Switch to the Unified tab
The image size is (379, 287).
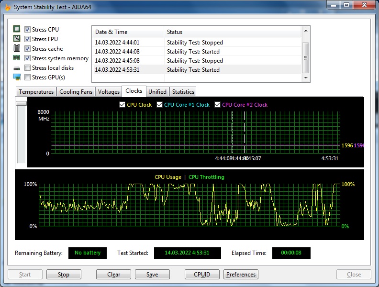pyautogui.click(x=157, y=92)
